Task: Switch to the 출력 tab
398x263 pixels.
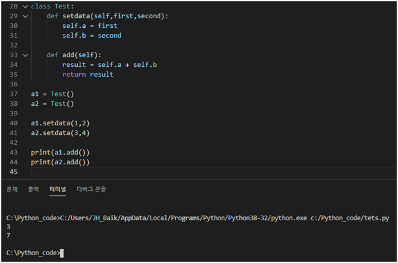Action: pos(33,189)
